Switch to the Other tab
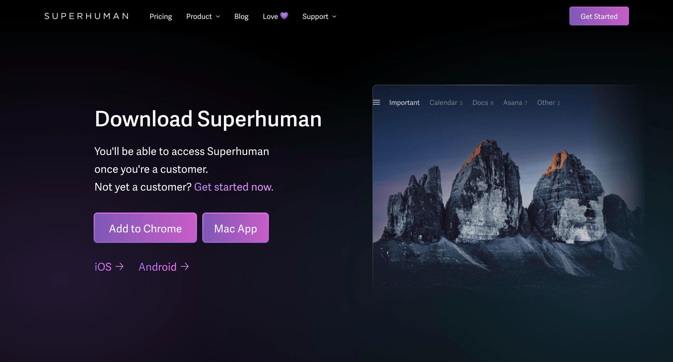This screenshot has width=673, height=362. coord(548,103)
